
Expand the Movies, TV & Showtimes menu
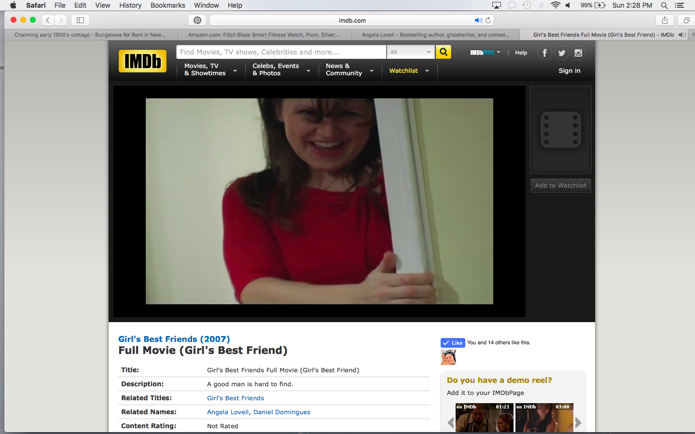(x=210, y=70)
